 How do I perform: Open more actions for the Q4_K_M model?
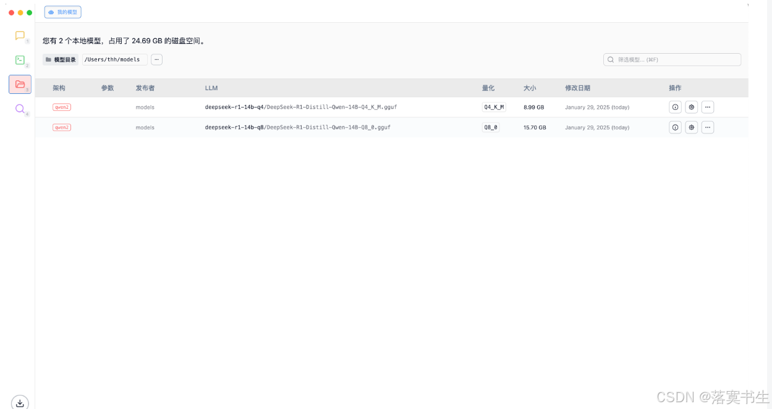[708, 107]
